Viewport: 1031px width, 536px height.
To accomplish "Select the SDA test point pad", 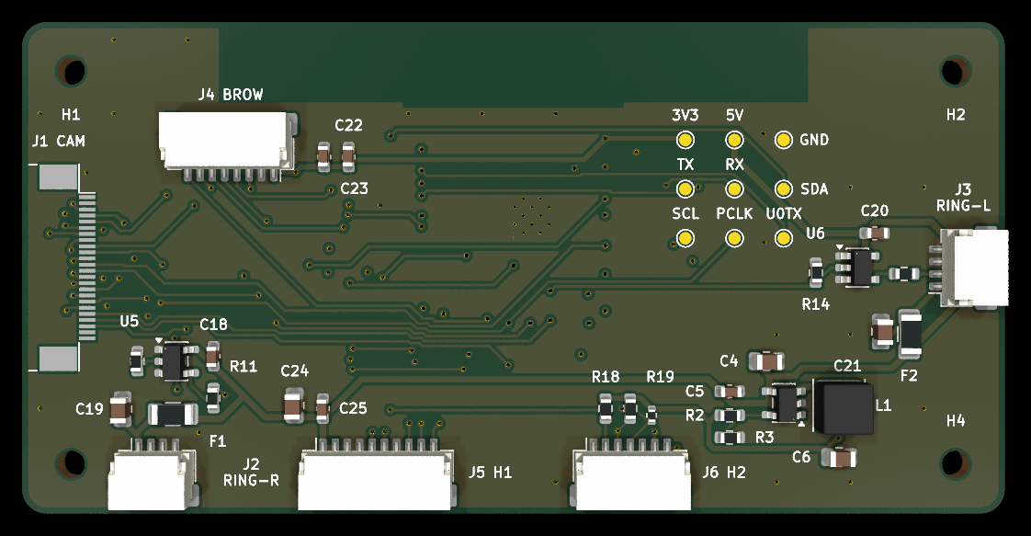I will coord(783,189).
